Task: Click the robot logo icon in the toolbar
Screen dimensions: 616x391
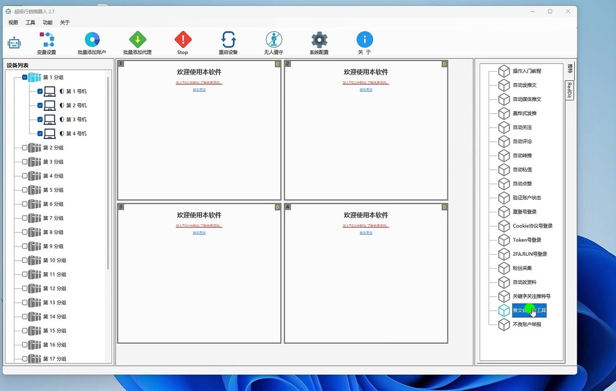Action: tap(14, 42)
